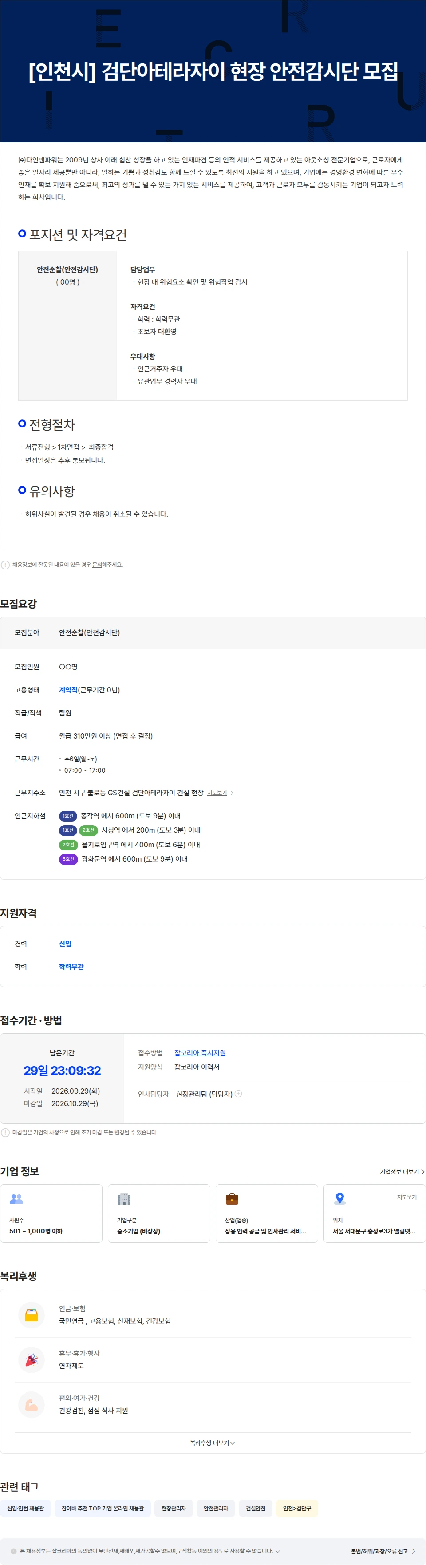This screenshot has width=426, height=1565.
Task: Click the 연금·보험 folder icon
Action: point(32,1315)
